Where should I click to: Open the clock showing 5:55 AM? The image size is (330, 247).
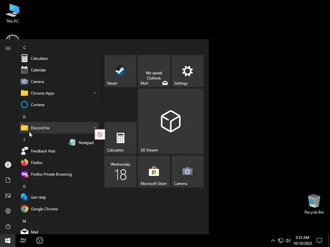coord(302,241)
